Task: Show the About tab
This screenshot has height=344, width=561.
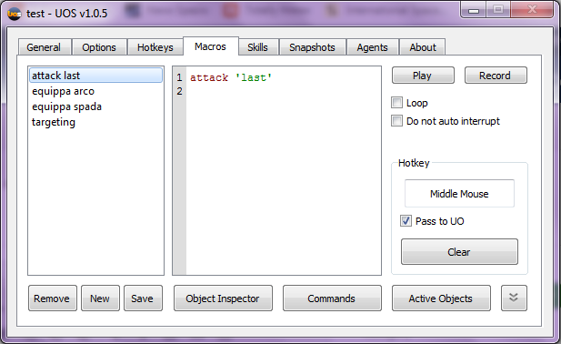Action: pyautogui.click(x=423, y=47)
